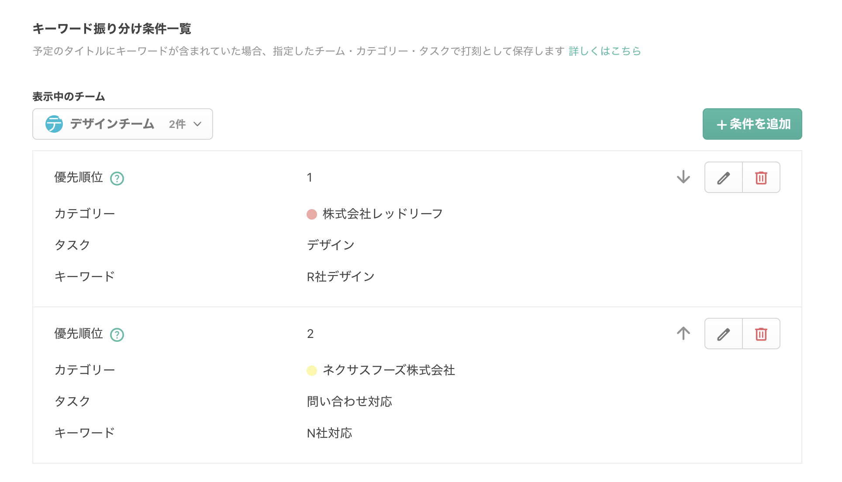
Task: Click the delete trash icon for priority 1 condition
Action: click(x=761, y=177)
